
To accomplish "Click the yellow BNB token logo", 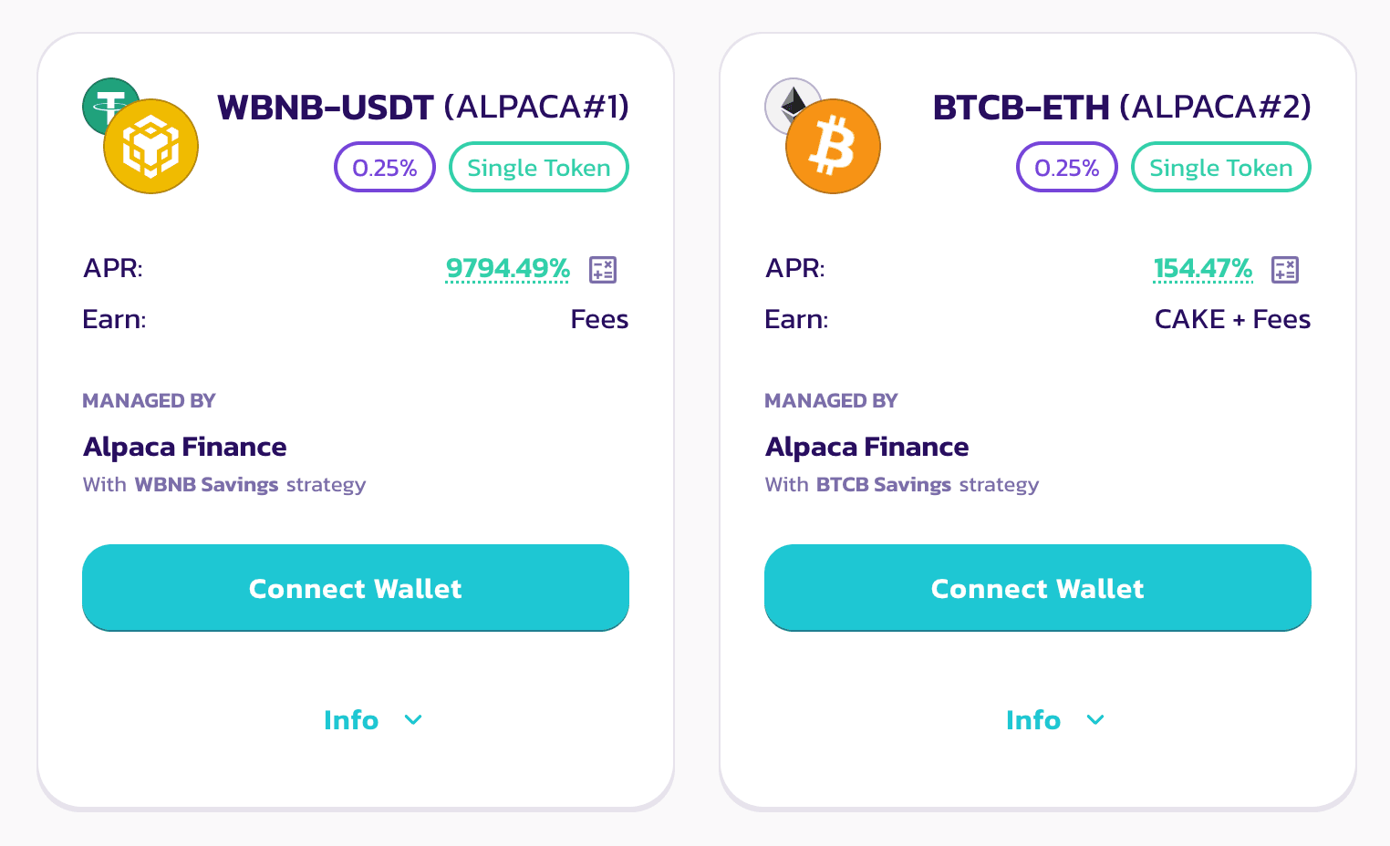I will click(151, 147).
